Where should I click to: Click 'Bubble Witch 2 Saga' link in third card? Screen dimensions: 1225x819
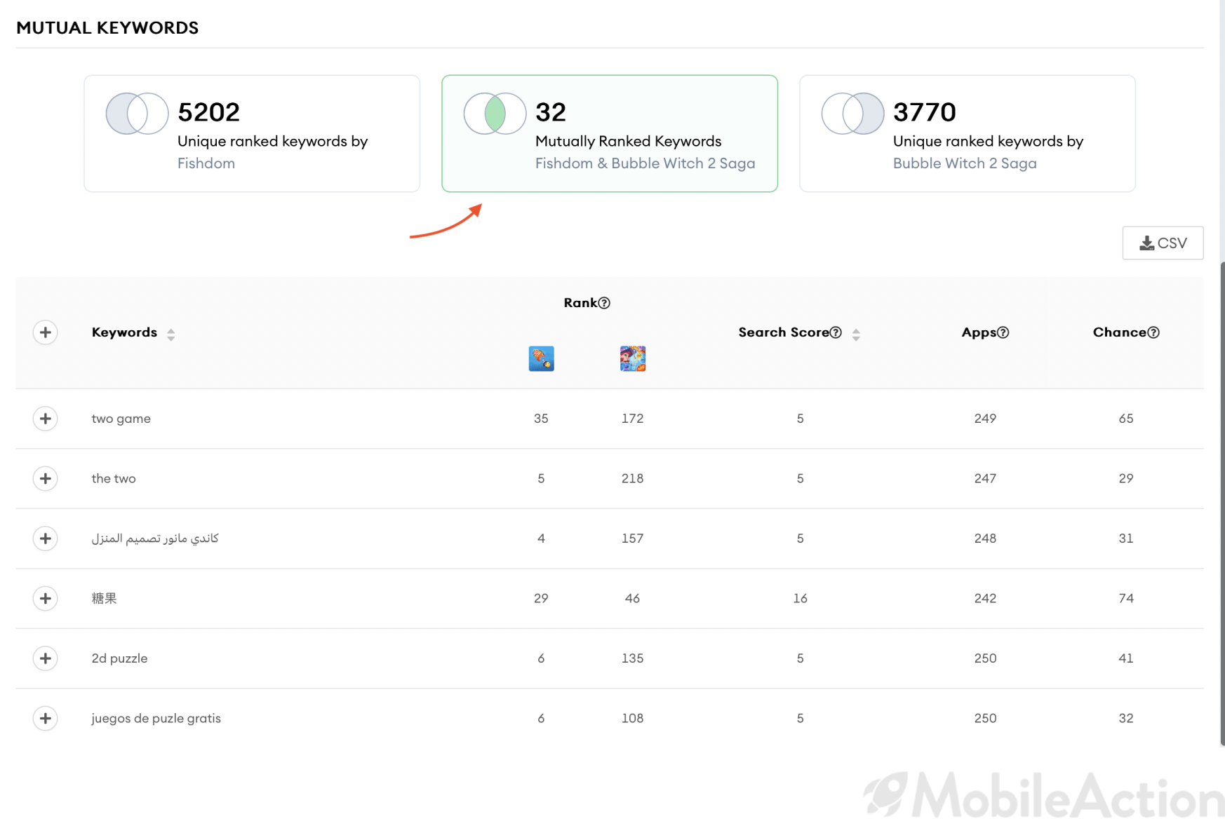coord(965,163)
